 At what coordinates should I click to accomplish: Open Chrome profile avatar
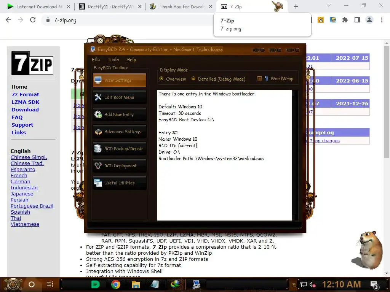point(369,20)
